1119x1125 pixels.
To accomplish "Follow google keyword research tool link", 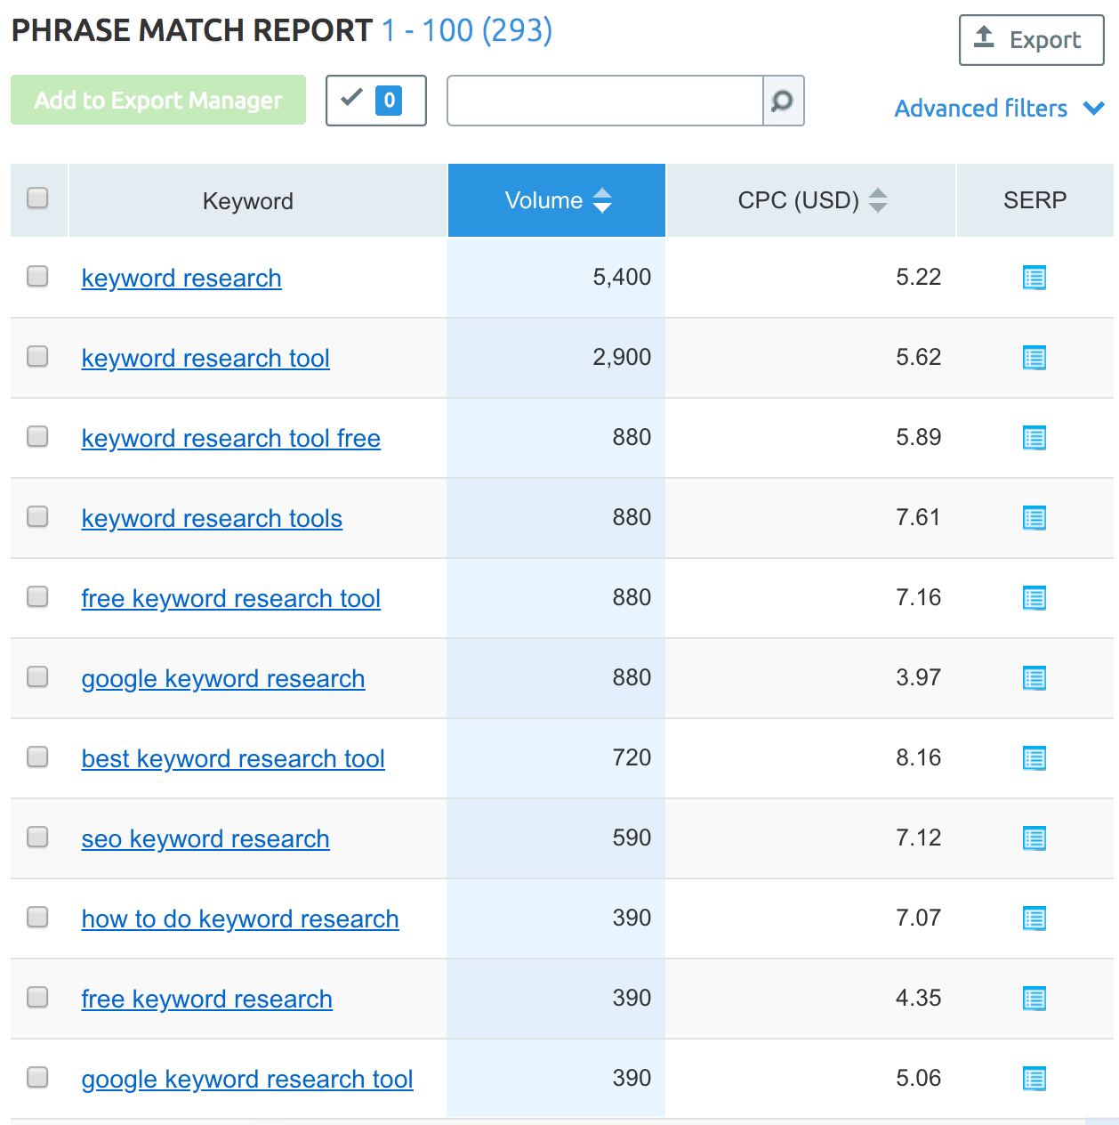I will coord(247,1080).
